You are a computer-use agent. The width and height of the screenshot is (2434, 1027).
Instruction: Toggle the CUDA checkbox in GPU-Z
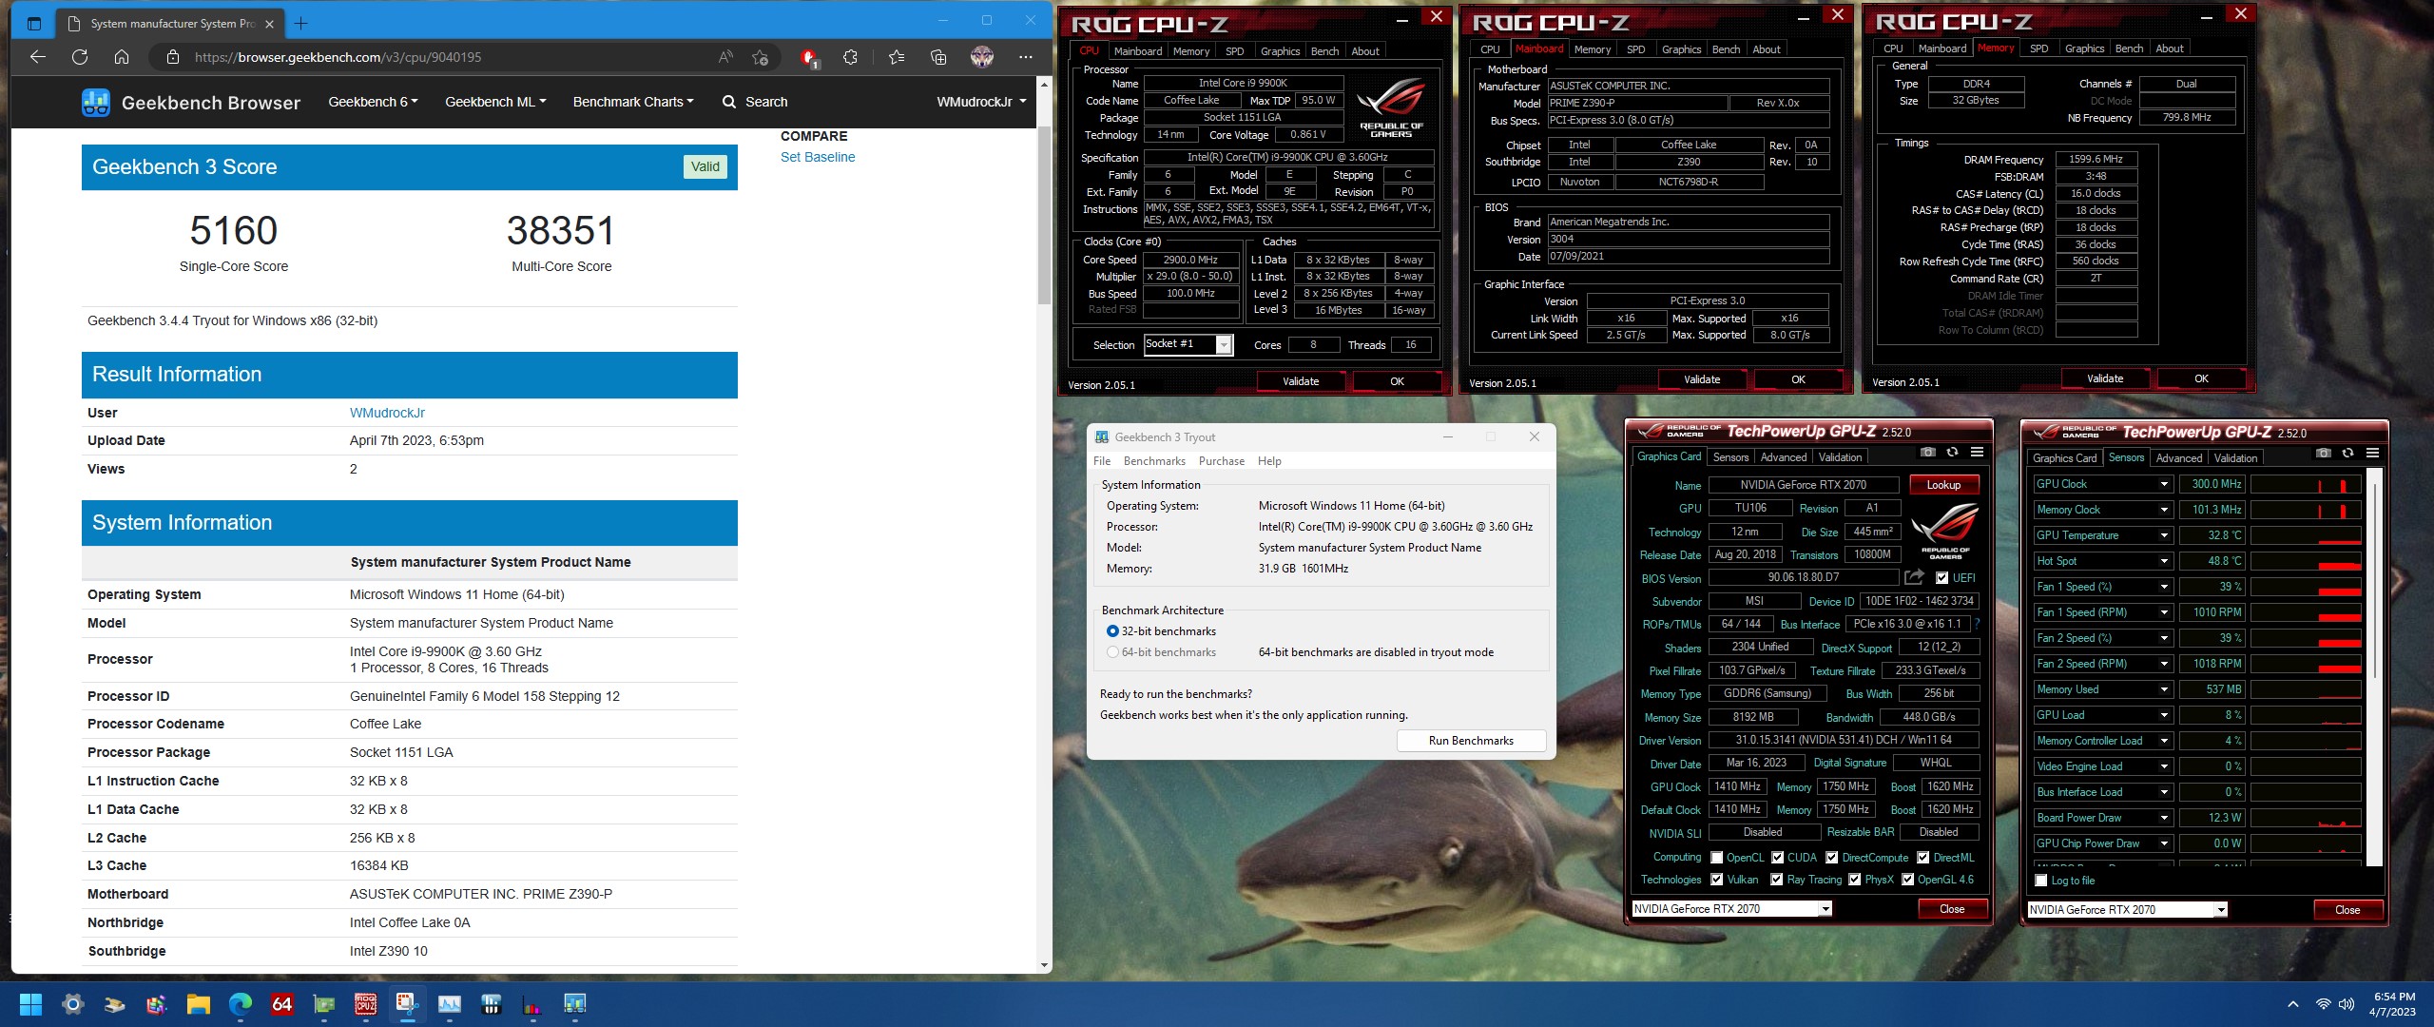1778,858
